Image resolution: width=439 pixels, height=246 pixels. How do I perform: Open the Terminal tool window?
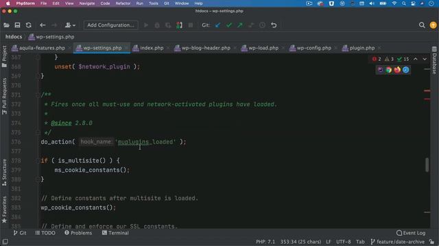115,233
